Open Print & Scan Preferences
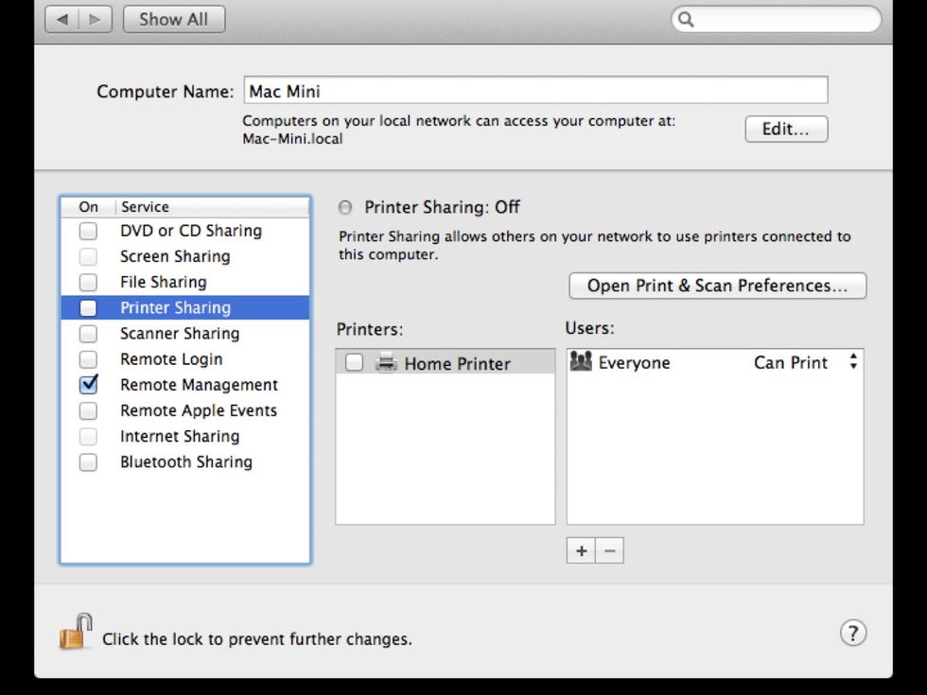Screen dimensions: 927x695 (716, 286)
